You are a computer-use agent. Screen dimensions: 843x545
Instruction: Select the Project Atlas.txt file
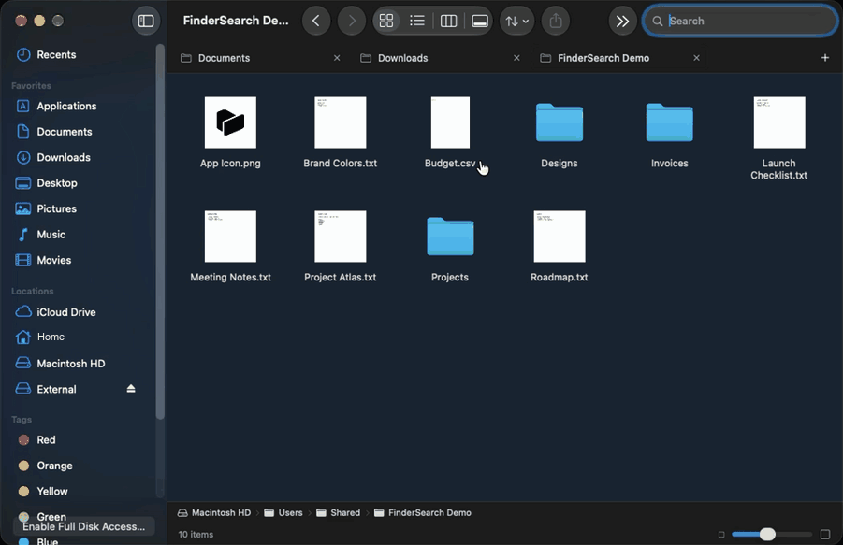[x=341, y=247]
